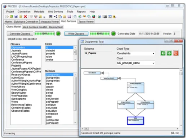Select ObservedTables in the Classes list
Screen dimensions: 186x138
pyautogui.click(x=26, y=111)
